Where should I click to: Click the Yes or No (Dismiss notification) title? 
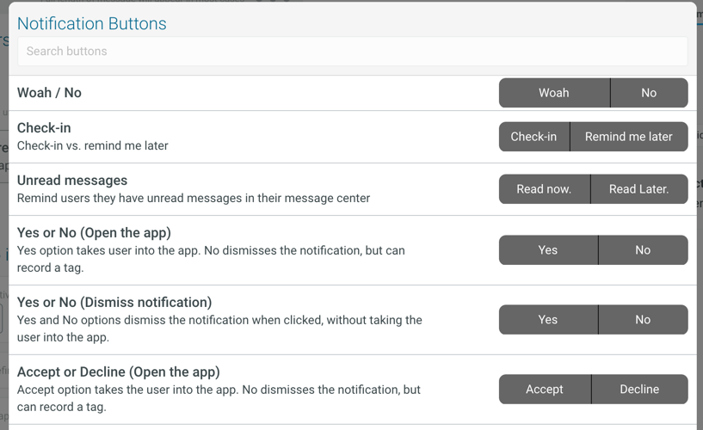[x=114, y=303]
